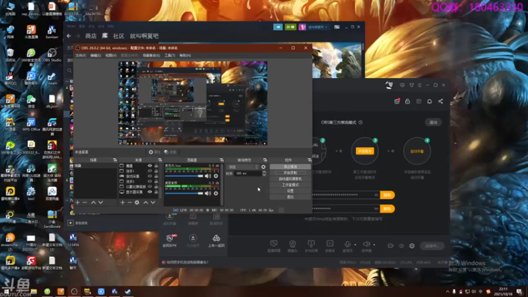
Task: Pop out the Scene Transitions dock panel
Action: (x=265, y=160)
